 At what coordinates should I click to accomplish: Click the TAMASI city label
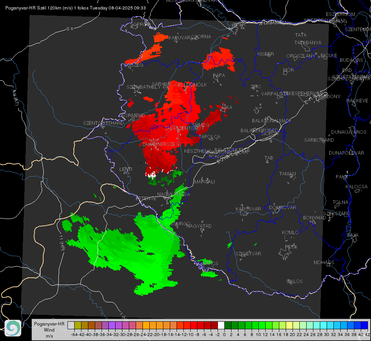click(288, 174)
